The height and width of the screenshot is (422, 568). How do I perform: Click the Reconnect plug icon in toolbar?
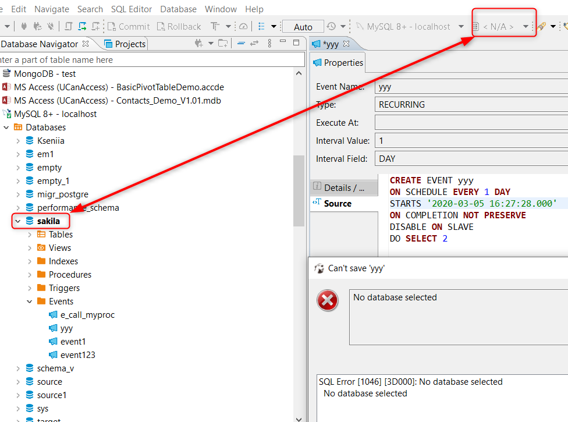pyautogui.click(x=37, y=26)
